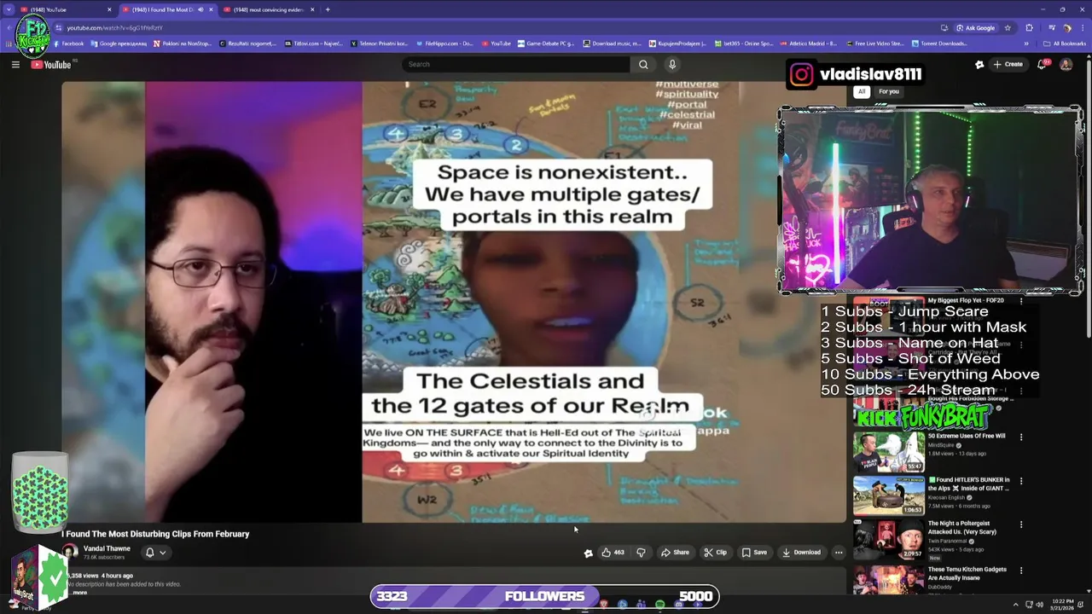Open 'These Temu Kitchen Gadgets' video title

point(967,573)
